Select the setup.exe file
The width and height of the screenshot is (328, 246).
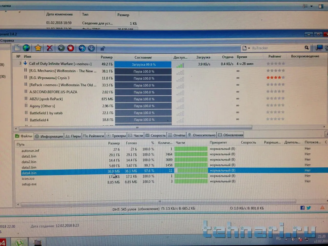coord(29,184)
